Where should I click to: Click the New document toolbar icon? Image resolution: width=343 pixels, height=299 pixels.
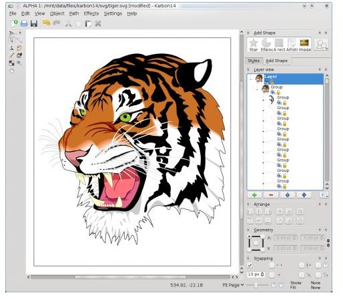[15, 23]
